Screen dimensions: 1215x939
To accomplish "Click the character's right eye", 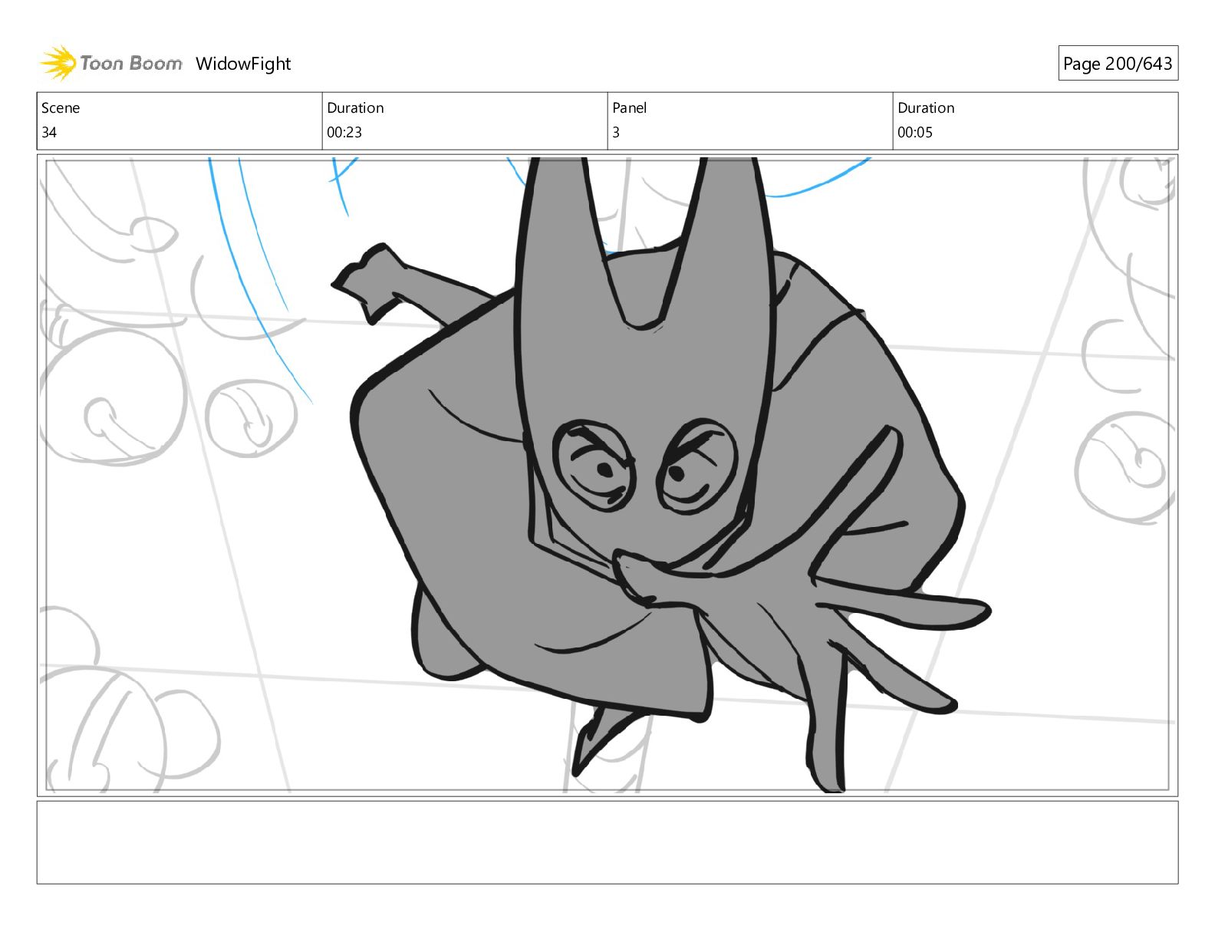I will [694, 466].
